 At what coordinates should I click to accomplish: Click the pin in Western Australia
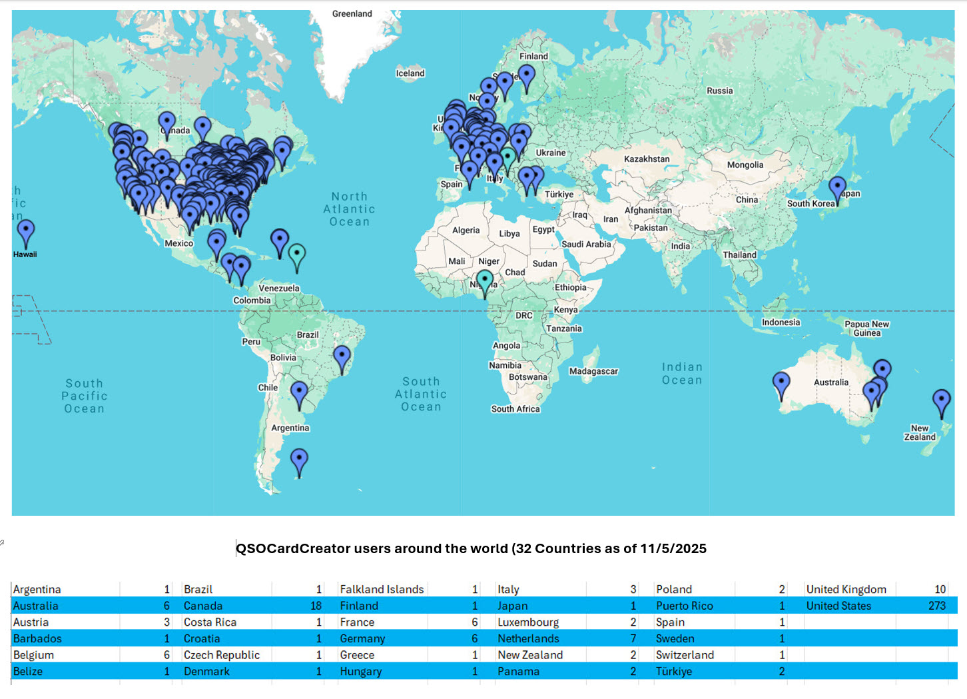(781, 383)
